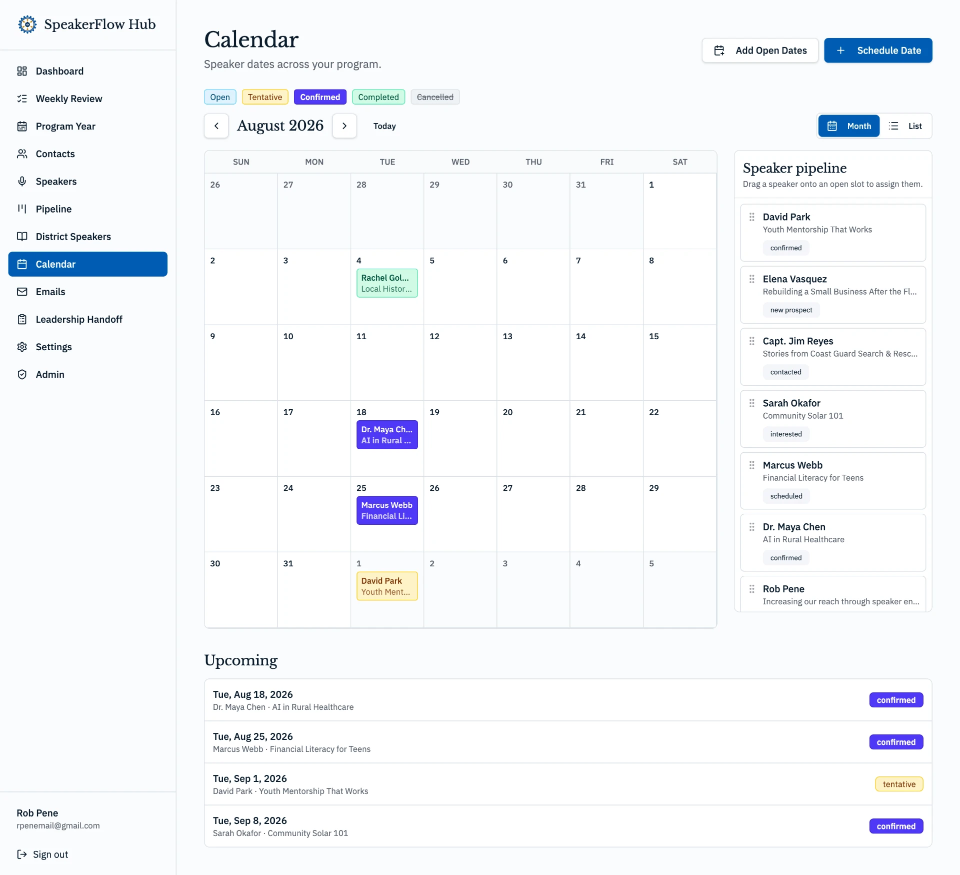Image resolution: width=960 pixels, height=875 pixels.
Task: Sign out of the account
Action: (42, 854)
